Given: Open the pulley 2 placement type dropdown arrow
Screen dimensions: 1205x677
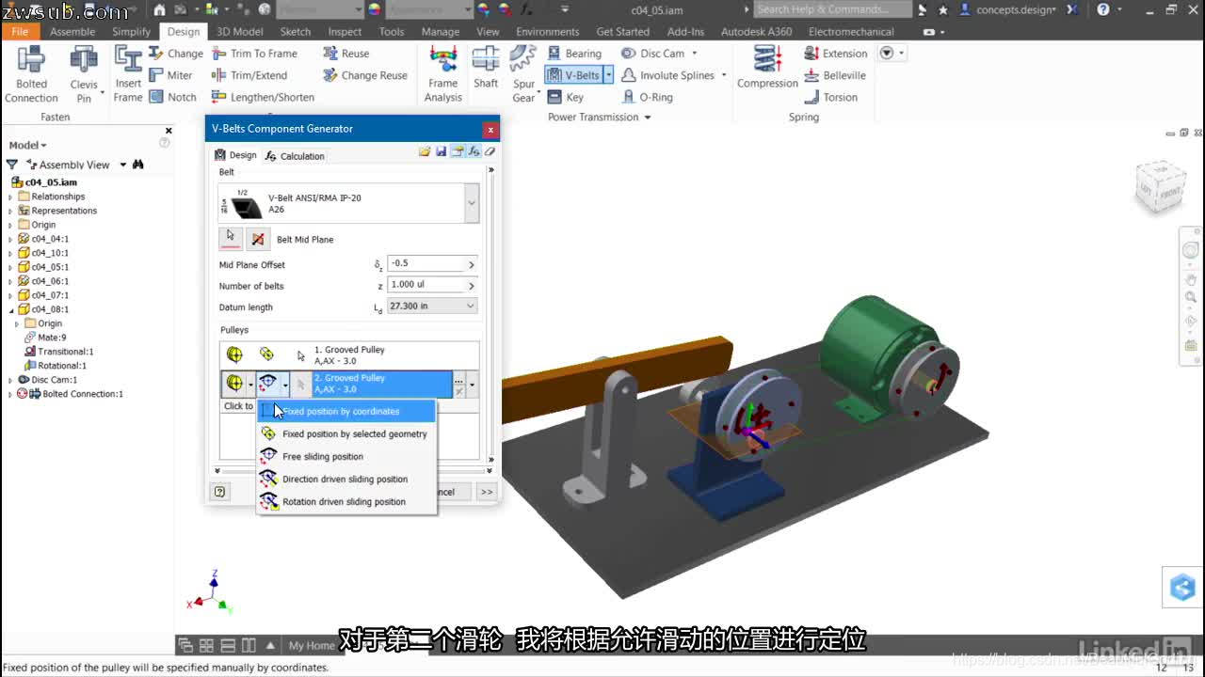Looking at the screenshot, I should pos(284,384).
